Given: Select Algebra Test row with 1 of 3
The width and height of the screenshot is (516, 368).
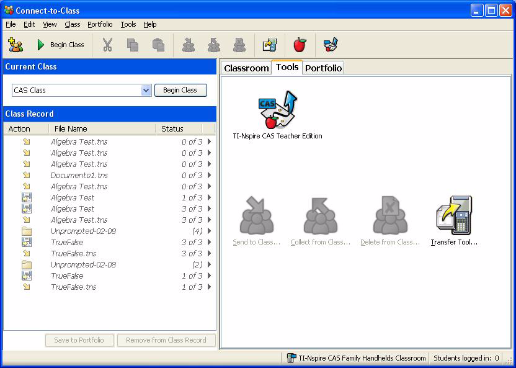Looking at the screenshot, I should (109, 197).
